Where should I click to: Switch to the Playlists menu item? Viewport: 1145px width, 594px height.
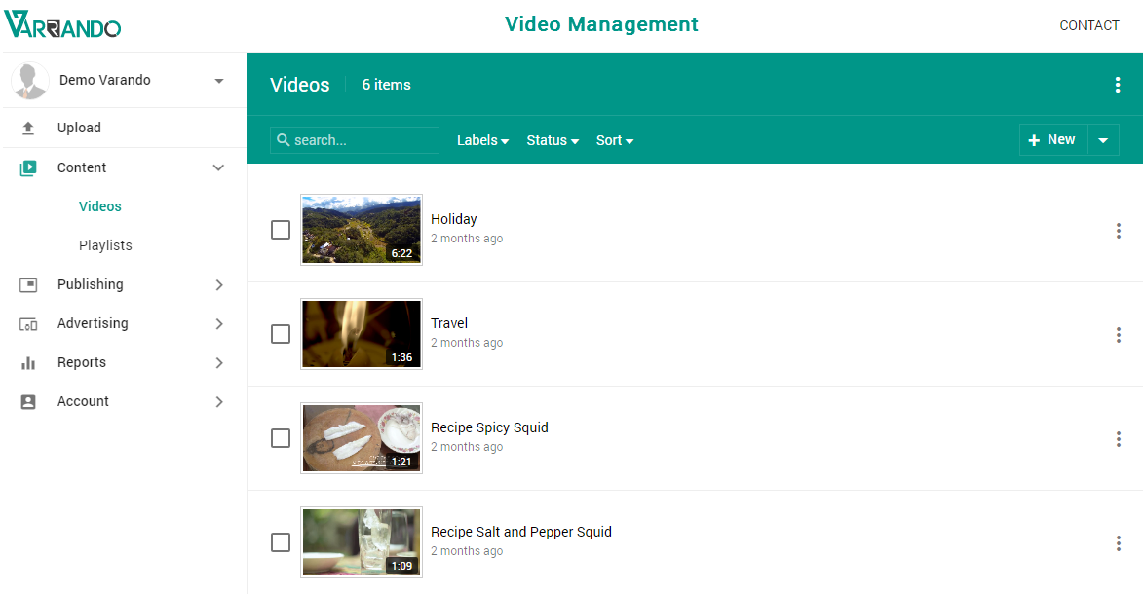105,244
